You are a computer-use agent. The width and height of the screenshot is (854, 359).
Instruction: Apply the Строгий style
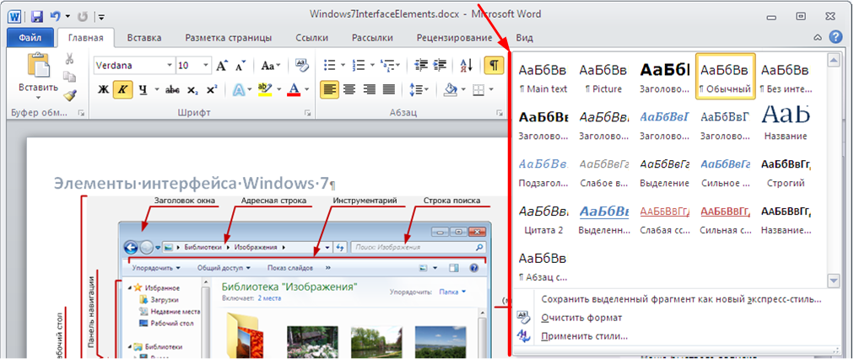(x=786, y=171)
